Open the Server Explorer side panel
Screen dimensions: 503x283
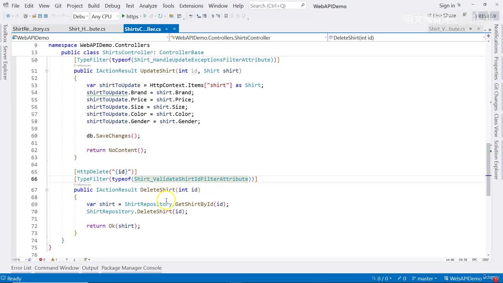pyautogui.click(x=5, y=62)
